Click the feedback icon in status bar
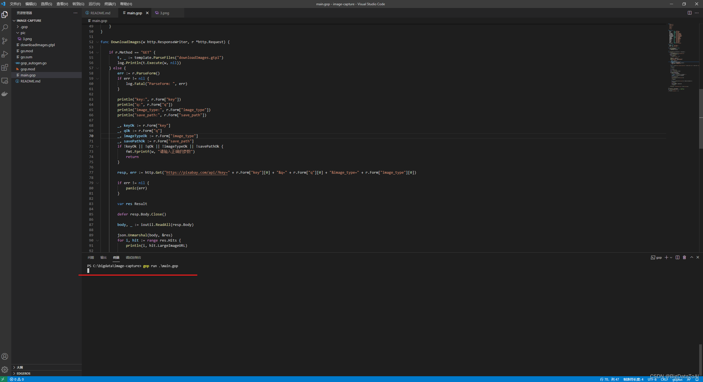This screenshot has height=382, width=703. (x=688, y=379)
